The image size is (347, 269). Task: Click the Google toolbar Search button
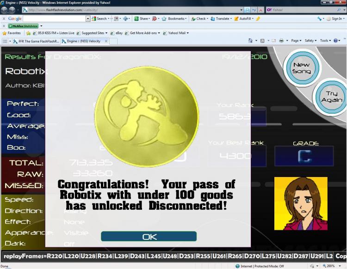click(99, 19)
